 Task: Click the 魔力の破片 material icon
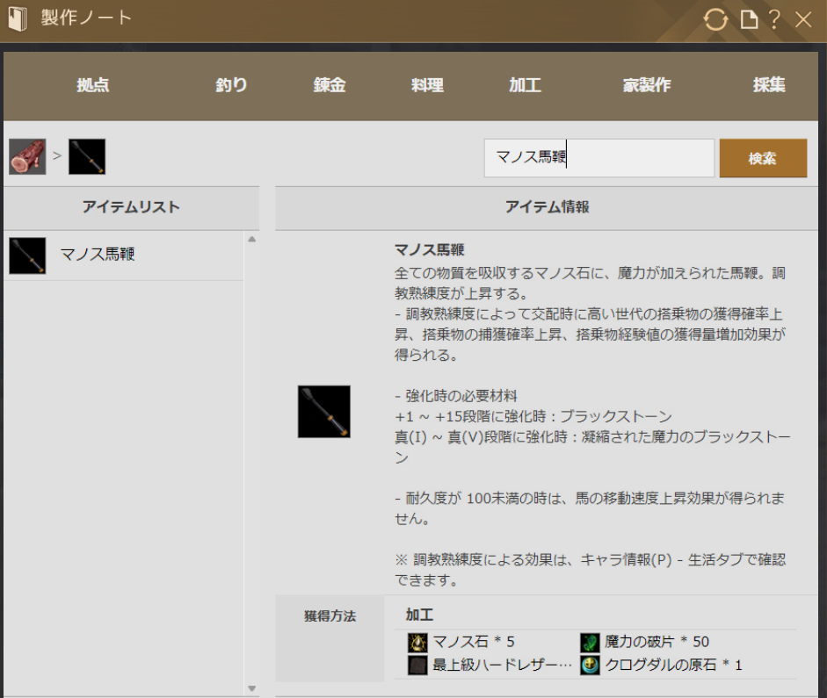point(590,642)
